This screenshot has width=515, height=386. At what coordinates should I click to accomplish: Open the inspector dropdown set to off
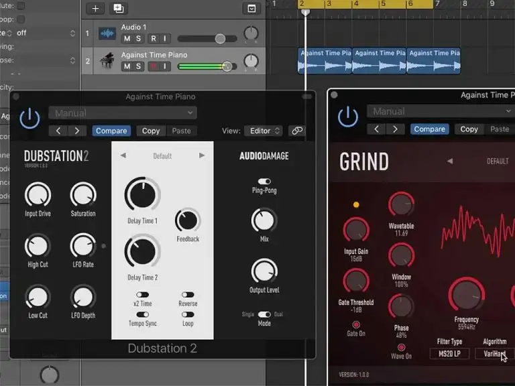coord(46,33)
